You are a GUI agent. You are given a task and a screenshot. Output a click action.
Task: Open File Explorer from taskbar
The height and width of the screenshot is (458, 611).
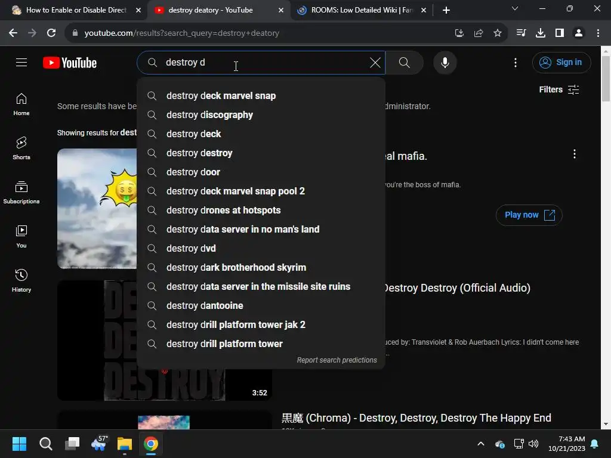(125, 444)
